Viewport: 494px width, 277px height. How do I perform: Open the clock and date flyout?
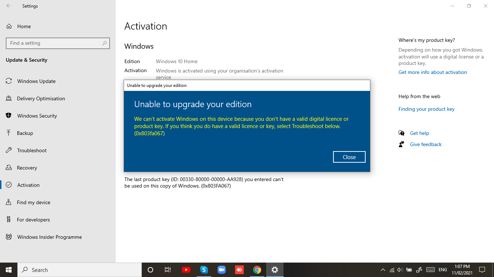point(462,270)
